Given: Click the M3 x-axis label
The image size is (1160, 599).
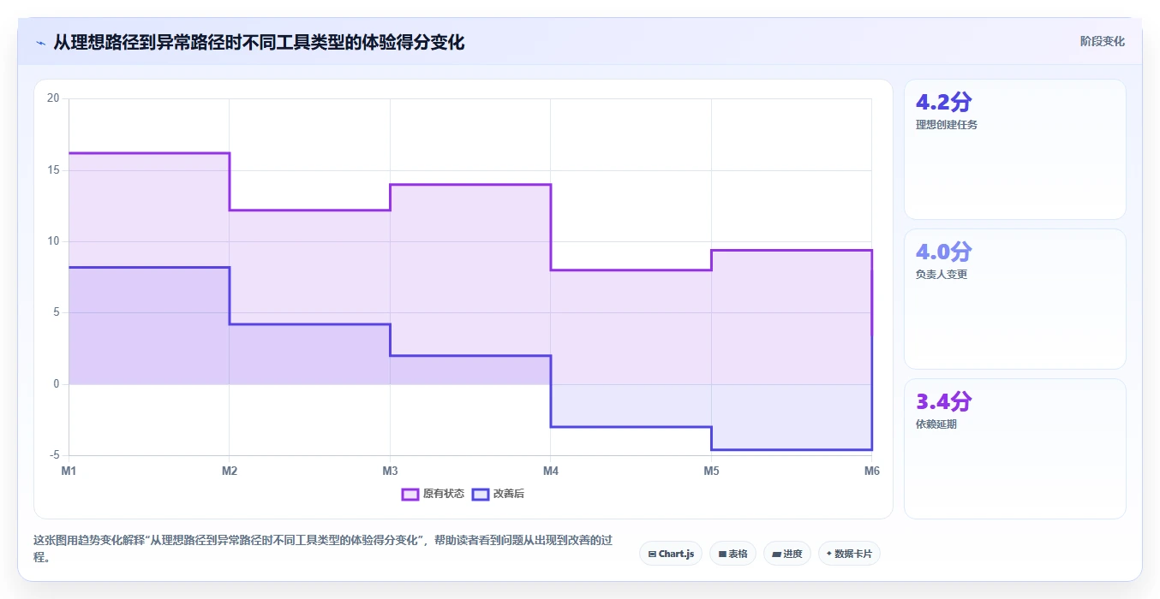Looking at the screenshot, I should (x=390, y=471).
